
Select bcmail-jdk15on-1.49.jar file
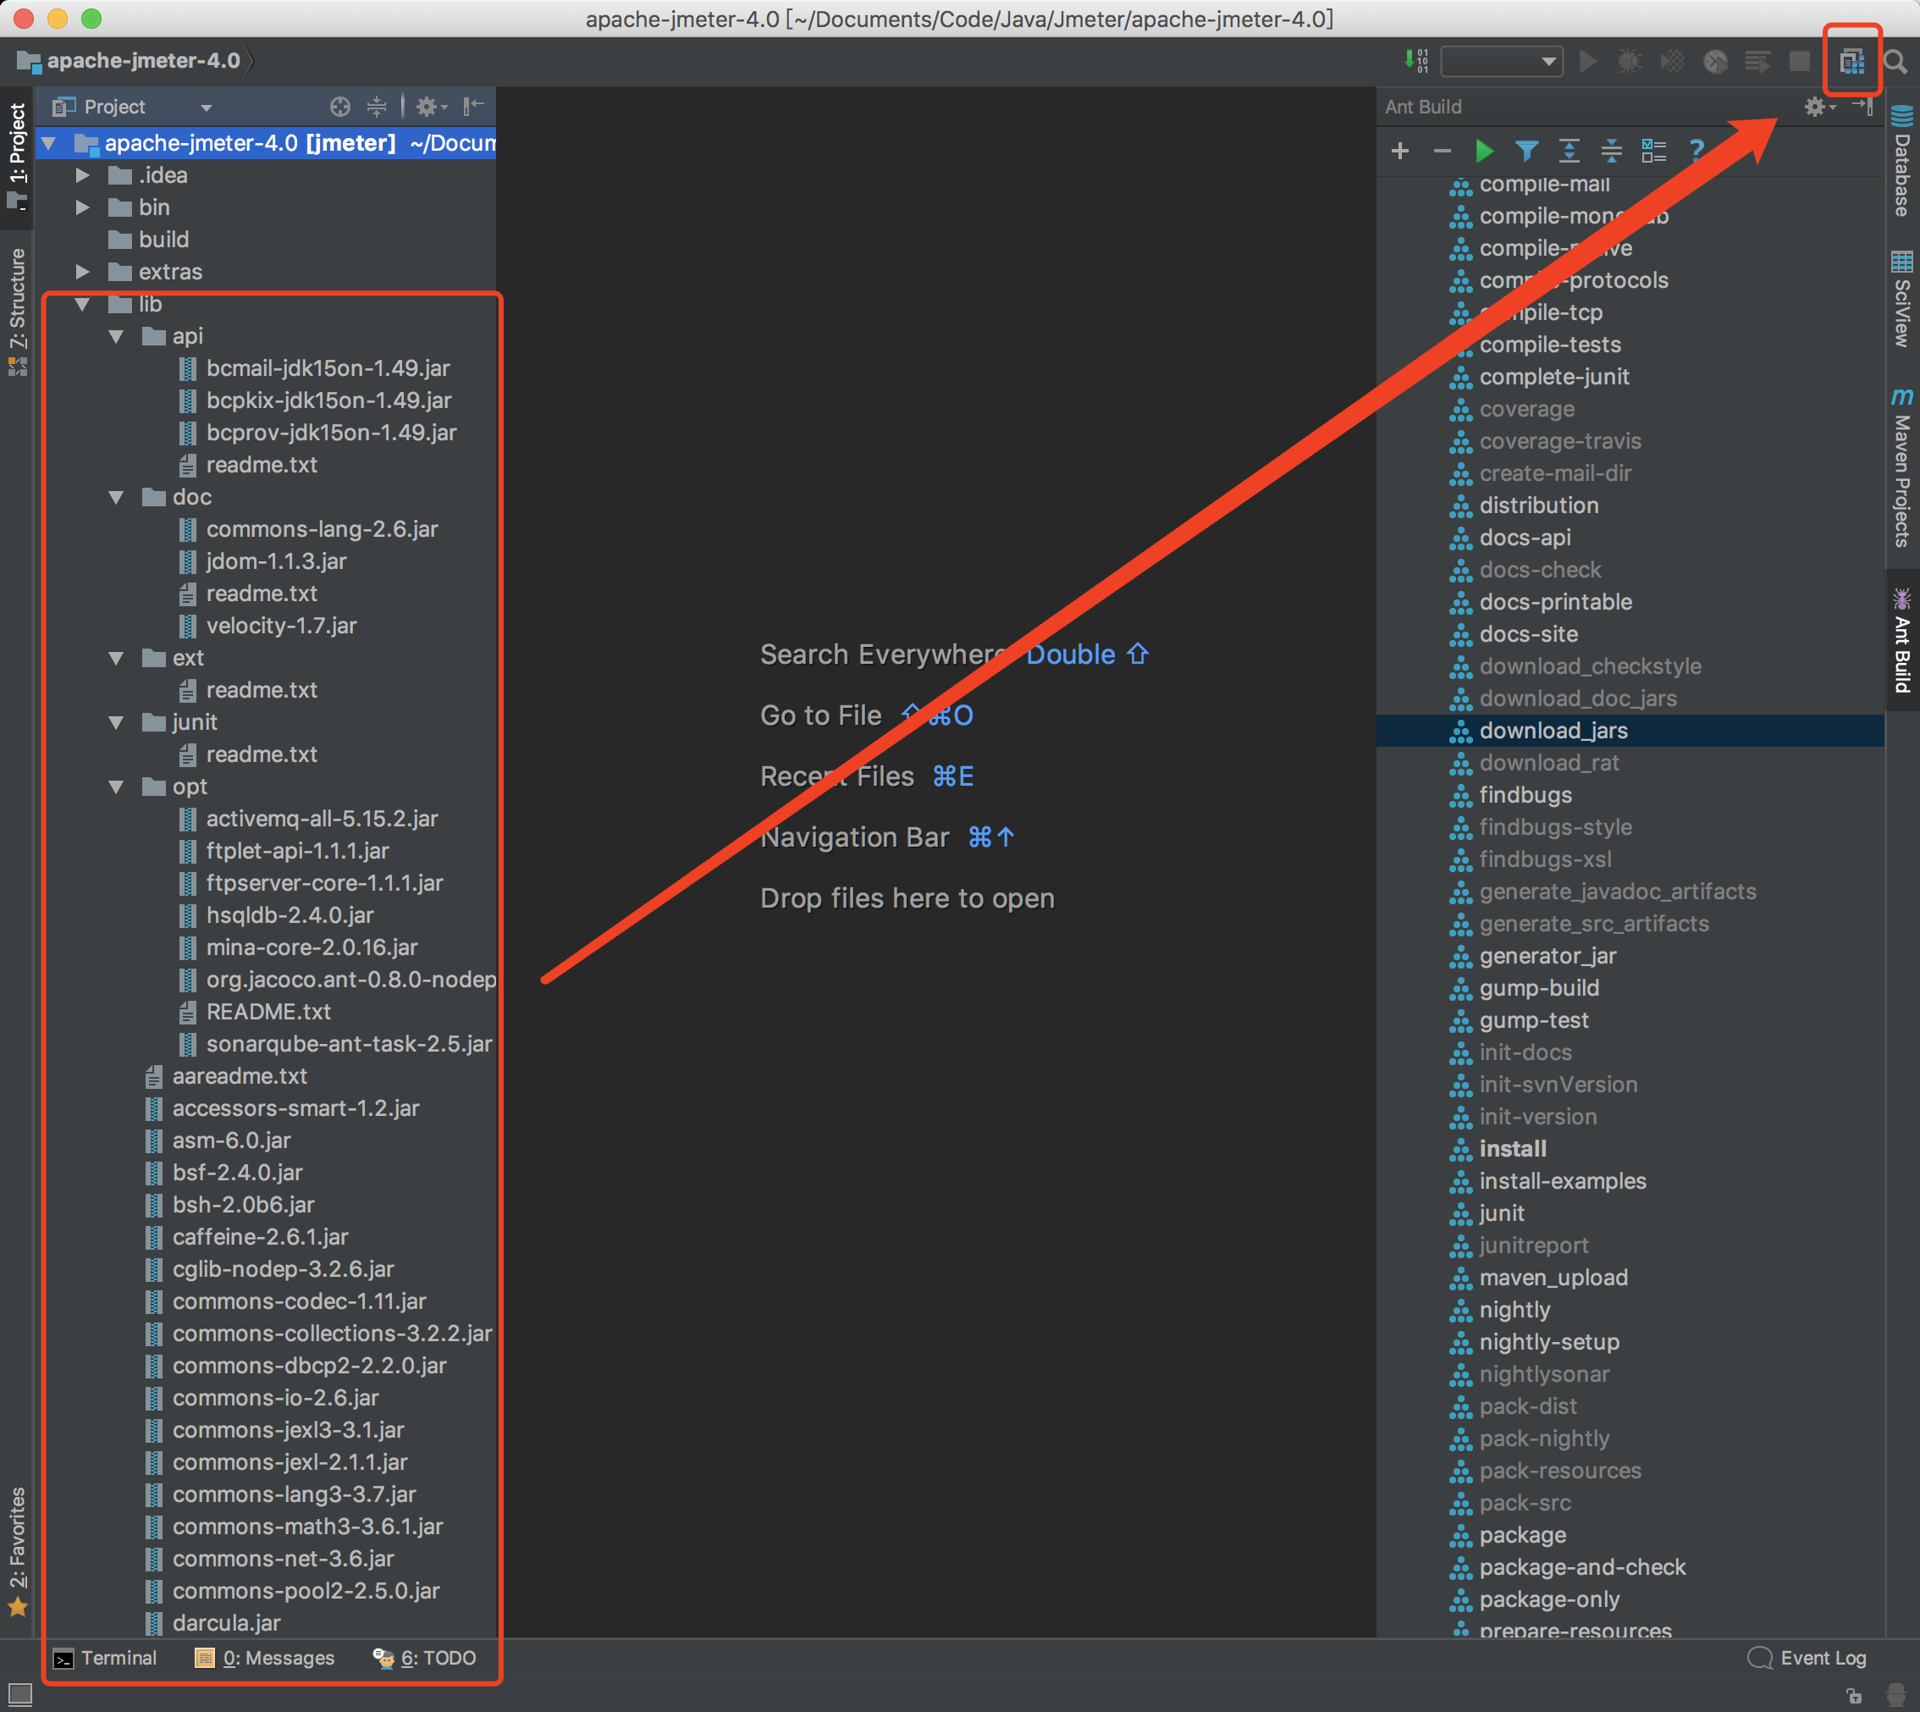click(x=328, y=369)
